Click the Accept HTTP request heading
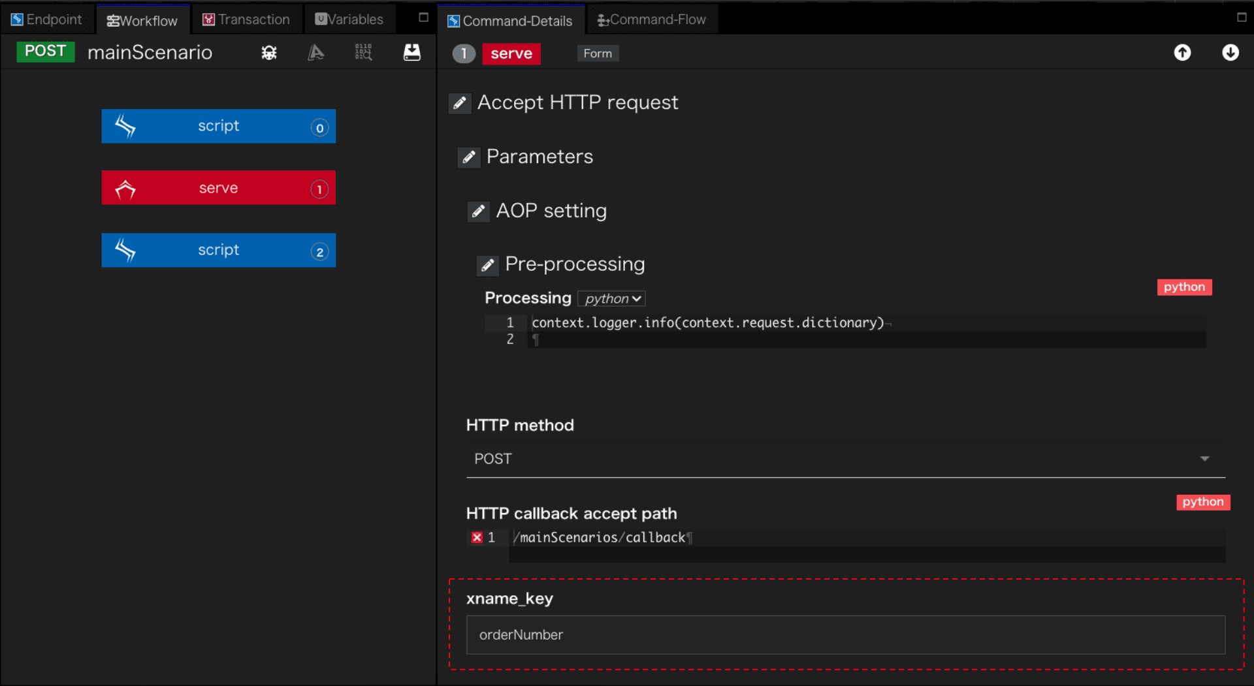The image size is (1254, 686). tap(577, 102)
